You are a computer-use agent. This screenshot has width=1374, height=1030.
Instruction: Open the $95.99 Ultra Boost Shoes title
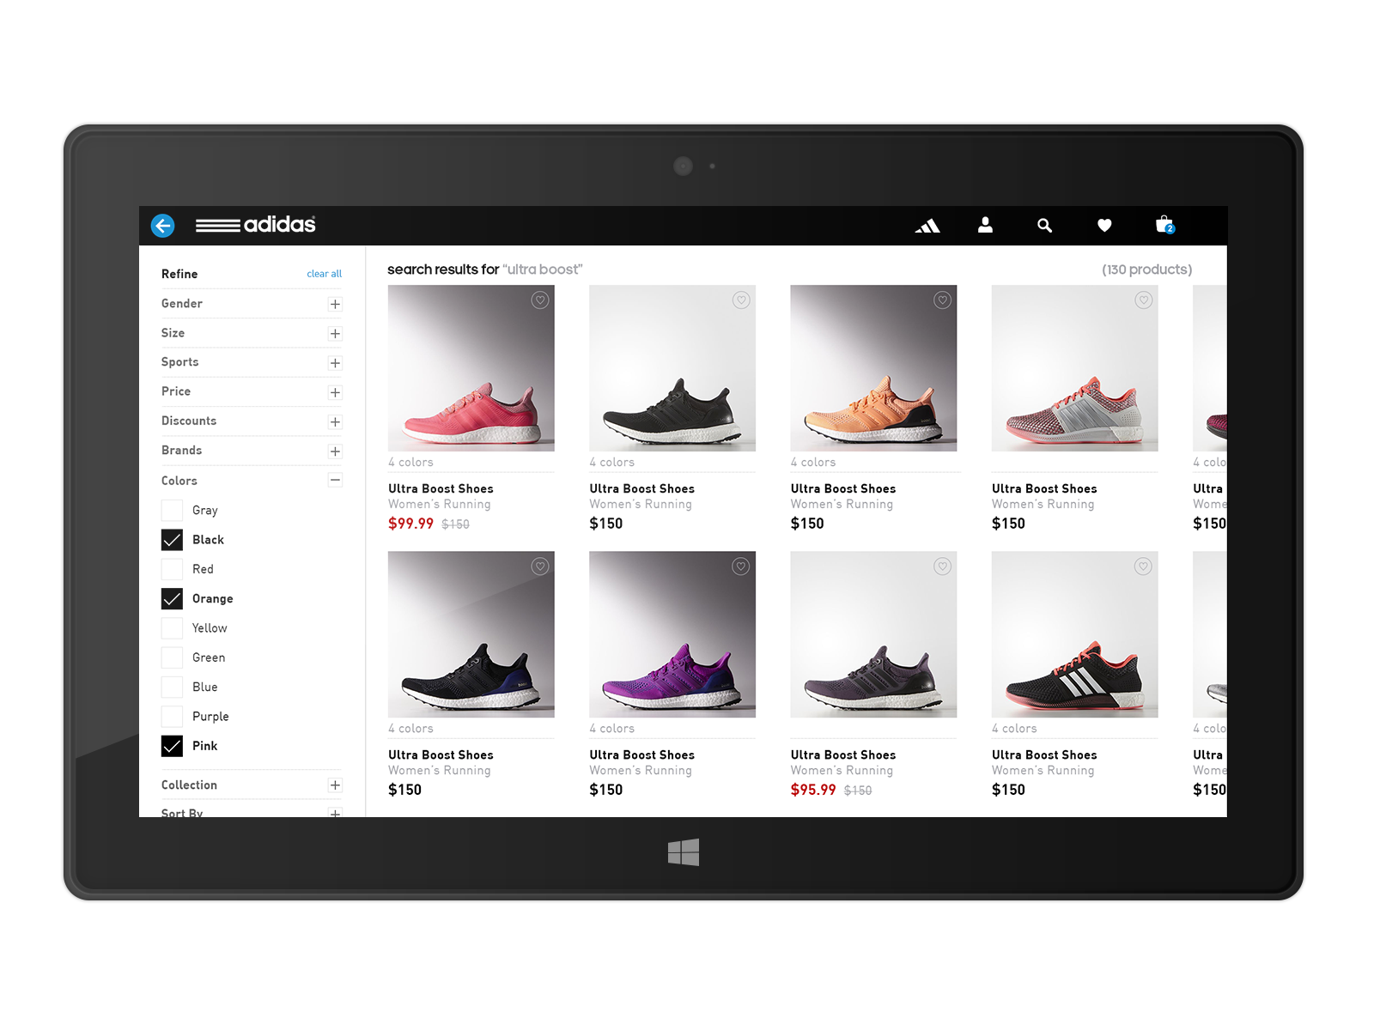click(x=842, y=754)
